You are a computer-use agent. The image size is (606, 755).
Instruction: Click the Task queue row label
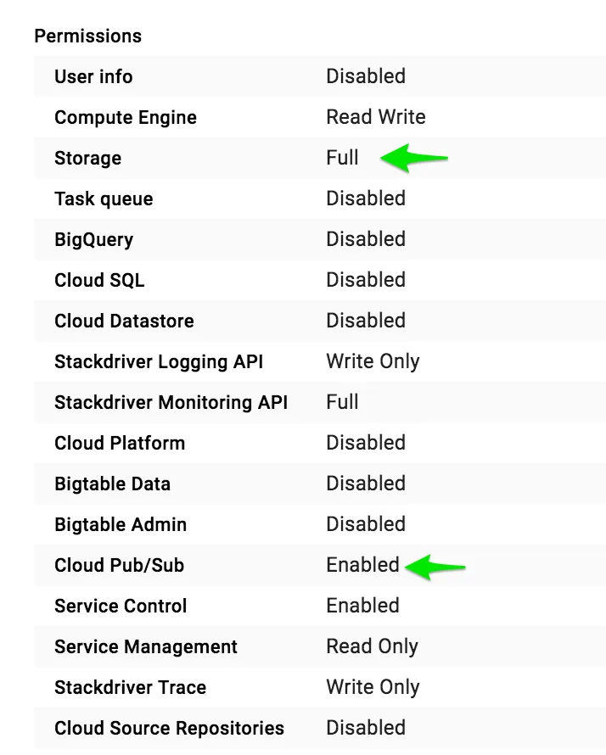pyautogui.click(x=104, y=199)
